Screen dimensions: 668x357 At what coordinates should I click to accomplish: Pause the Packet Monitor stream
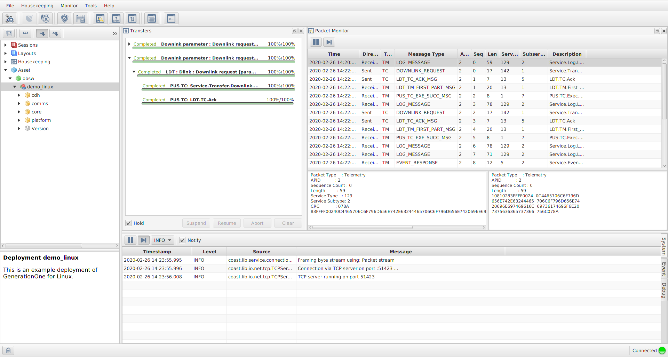click(316, 42)
